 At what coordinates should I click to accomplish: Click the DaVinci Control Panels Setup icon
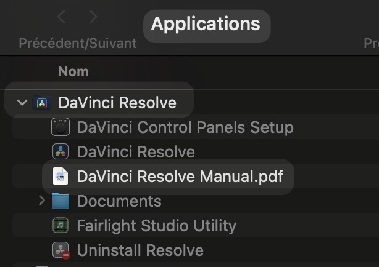[60, 128]
